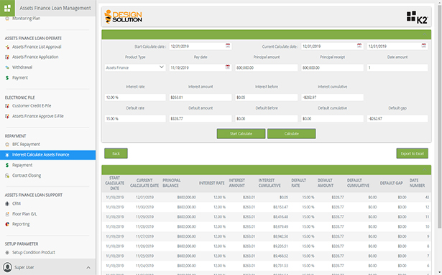Click the Assets Finance List Approval icon
This screenshot has width=442, height=275.
7,47
